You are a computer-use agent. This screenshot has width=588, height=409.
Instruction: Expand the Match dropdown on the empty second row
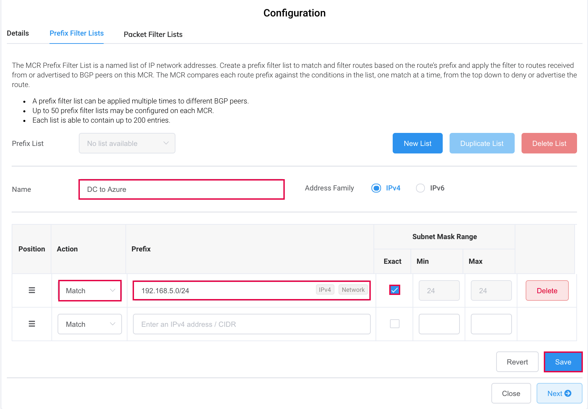click(x=89, y=324)
